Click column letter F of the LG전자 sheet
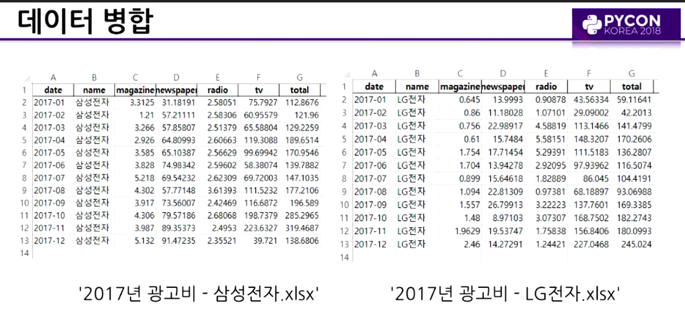The image size is (685, 320). pyautogui.click(x=589, y=74)
